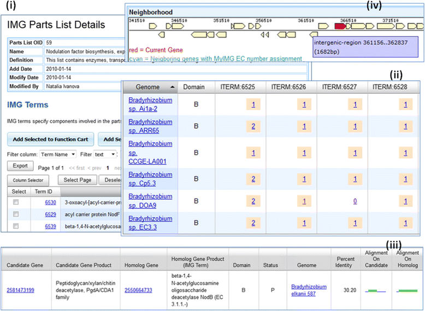Click the Parts List OID value 59

[x=49, y=43]
